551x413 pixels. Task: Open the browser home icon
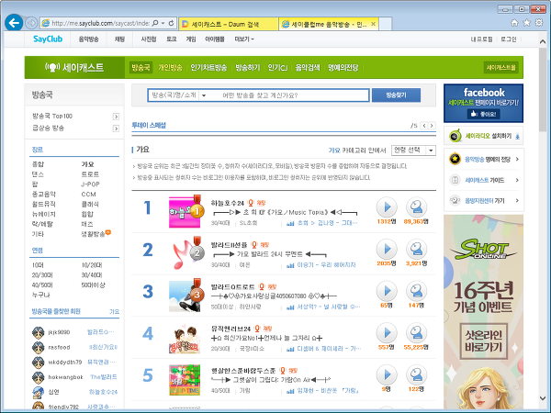(x=514, y=23)
